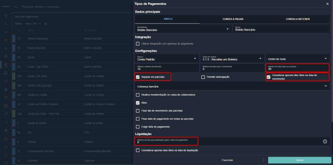333x165 pixels.
Task: Uncheck the Separar em parcelas checkbox
Action: pos(138,77)
